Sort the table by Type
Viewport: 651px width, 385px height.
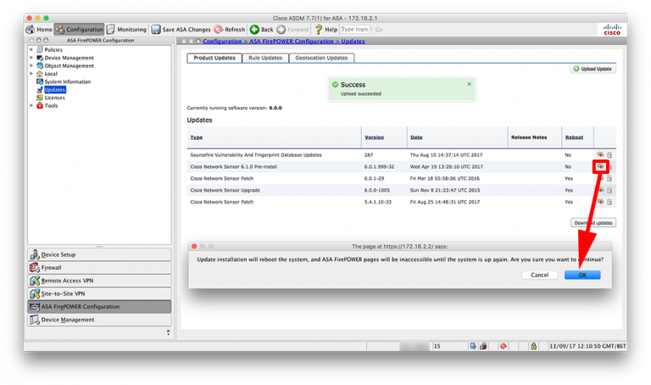(197, 137)
